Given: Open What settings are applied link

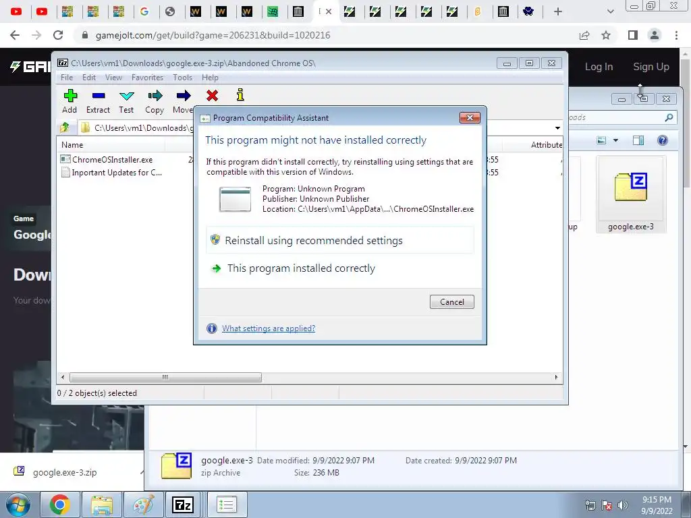Looking at the screenshot, I should 269,328.
